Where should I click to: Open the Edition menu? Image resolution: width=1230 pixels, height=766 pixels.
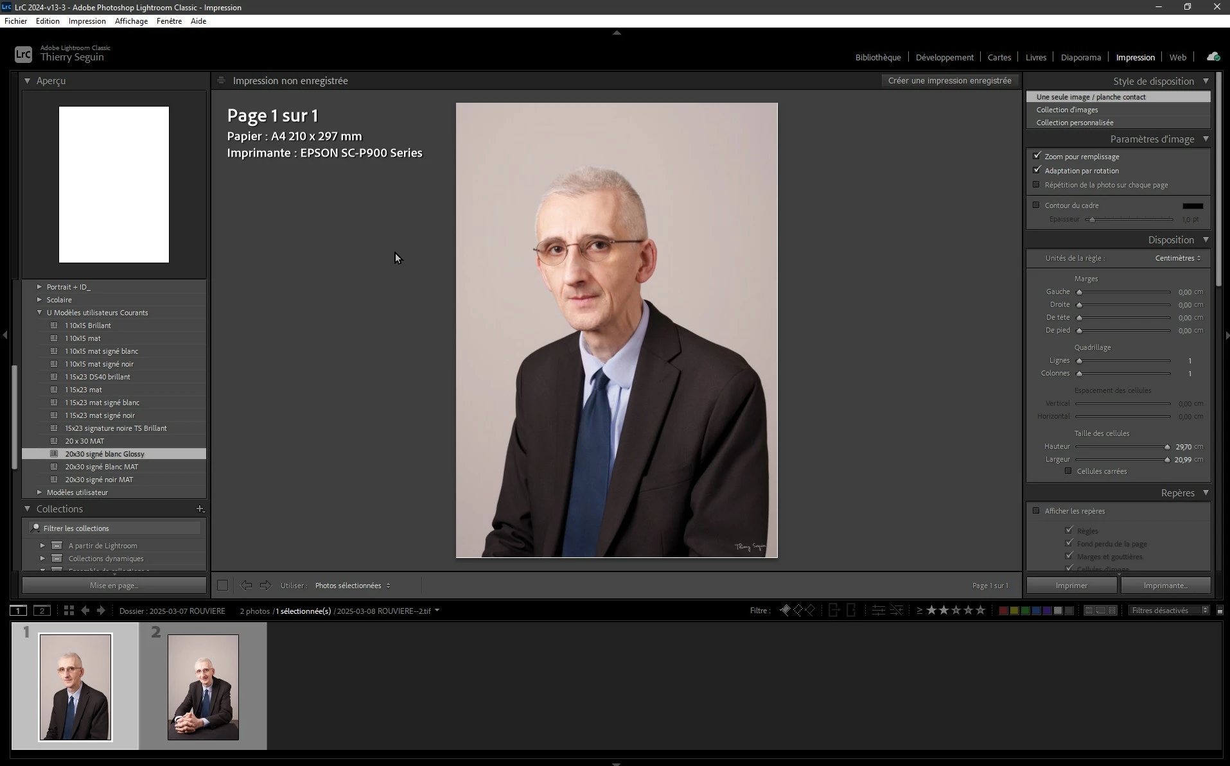[48, 21]
